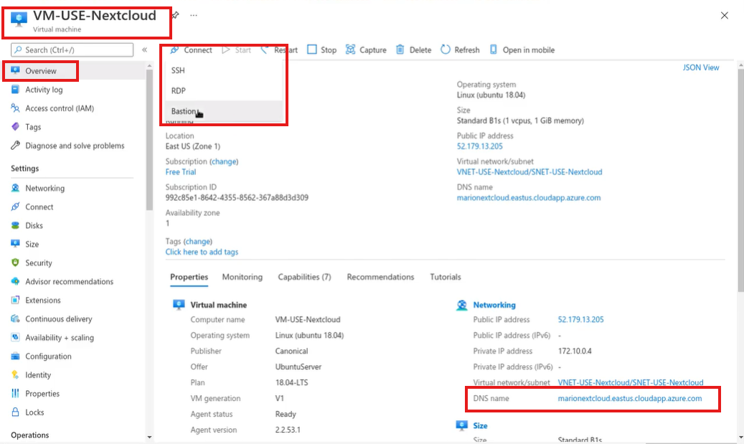Click the Subscription (change) link
The width and height of the screenshot is (744, 444).
coord(224,161)
